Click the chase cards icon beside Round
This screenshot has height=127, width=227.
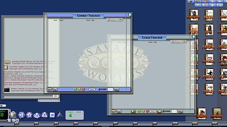click(x=159, y=111)
